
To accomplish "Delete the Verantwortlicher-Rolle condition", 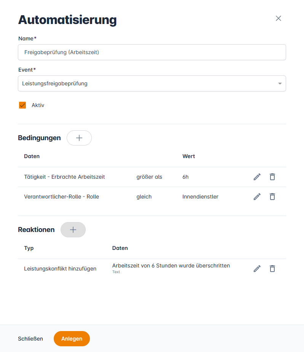I will pos(272,197).
